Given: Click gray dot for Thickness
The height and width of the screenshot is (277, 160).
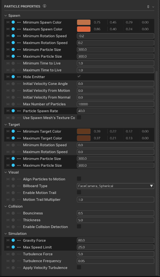Looking at the screenshot, I should tap(13, 220).
